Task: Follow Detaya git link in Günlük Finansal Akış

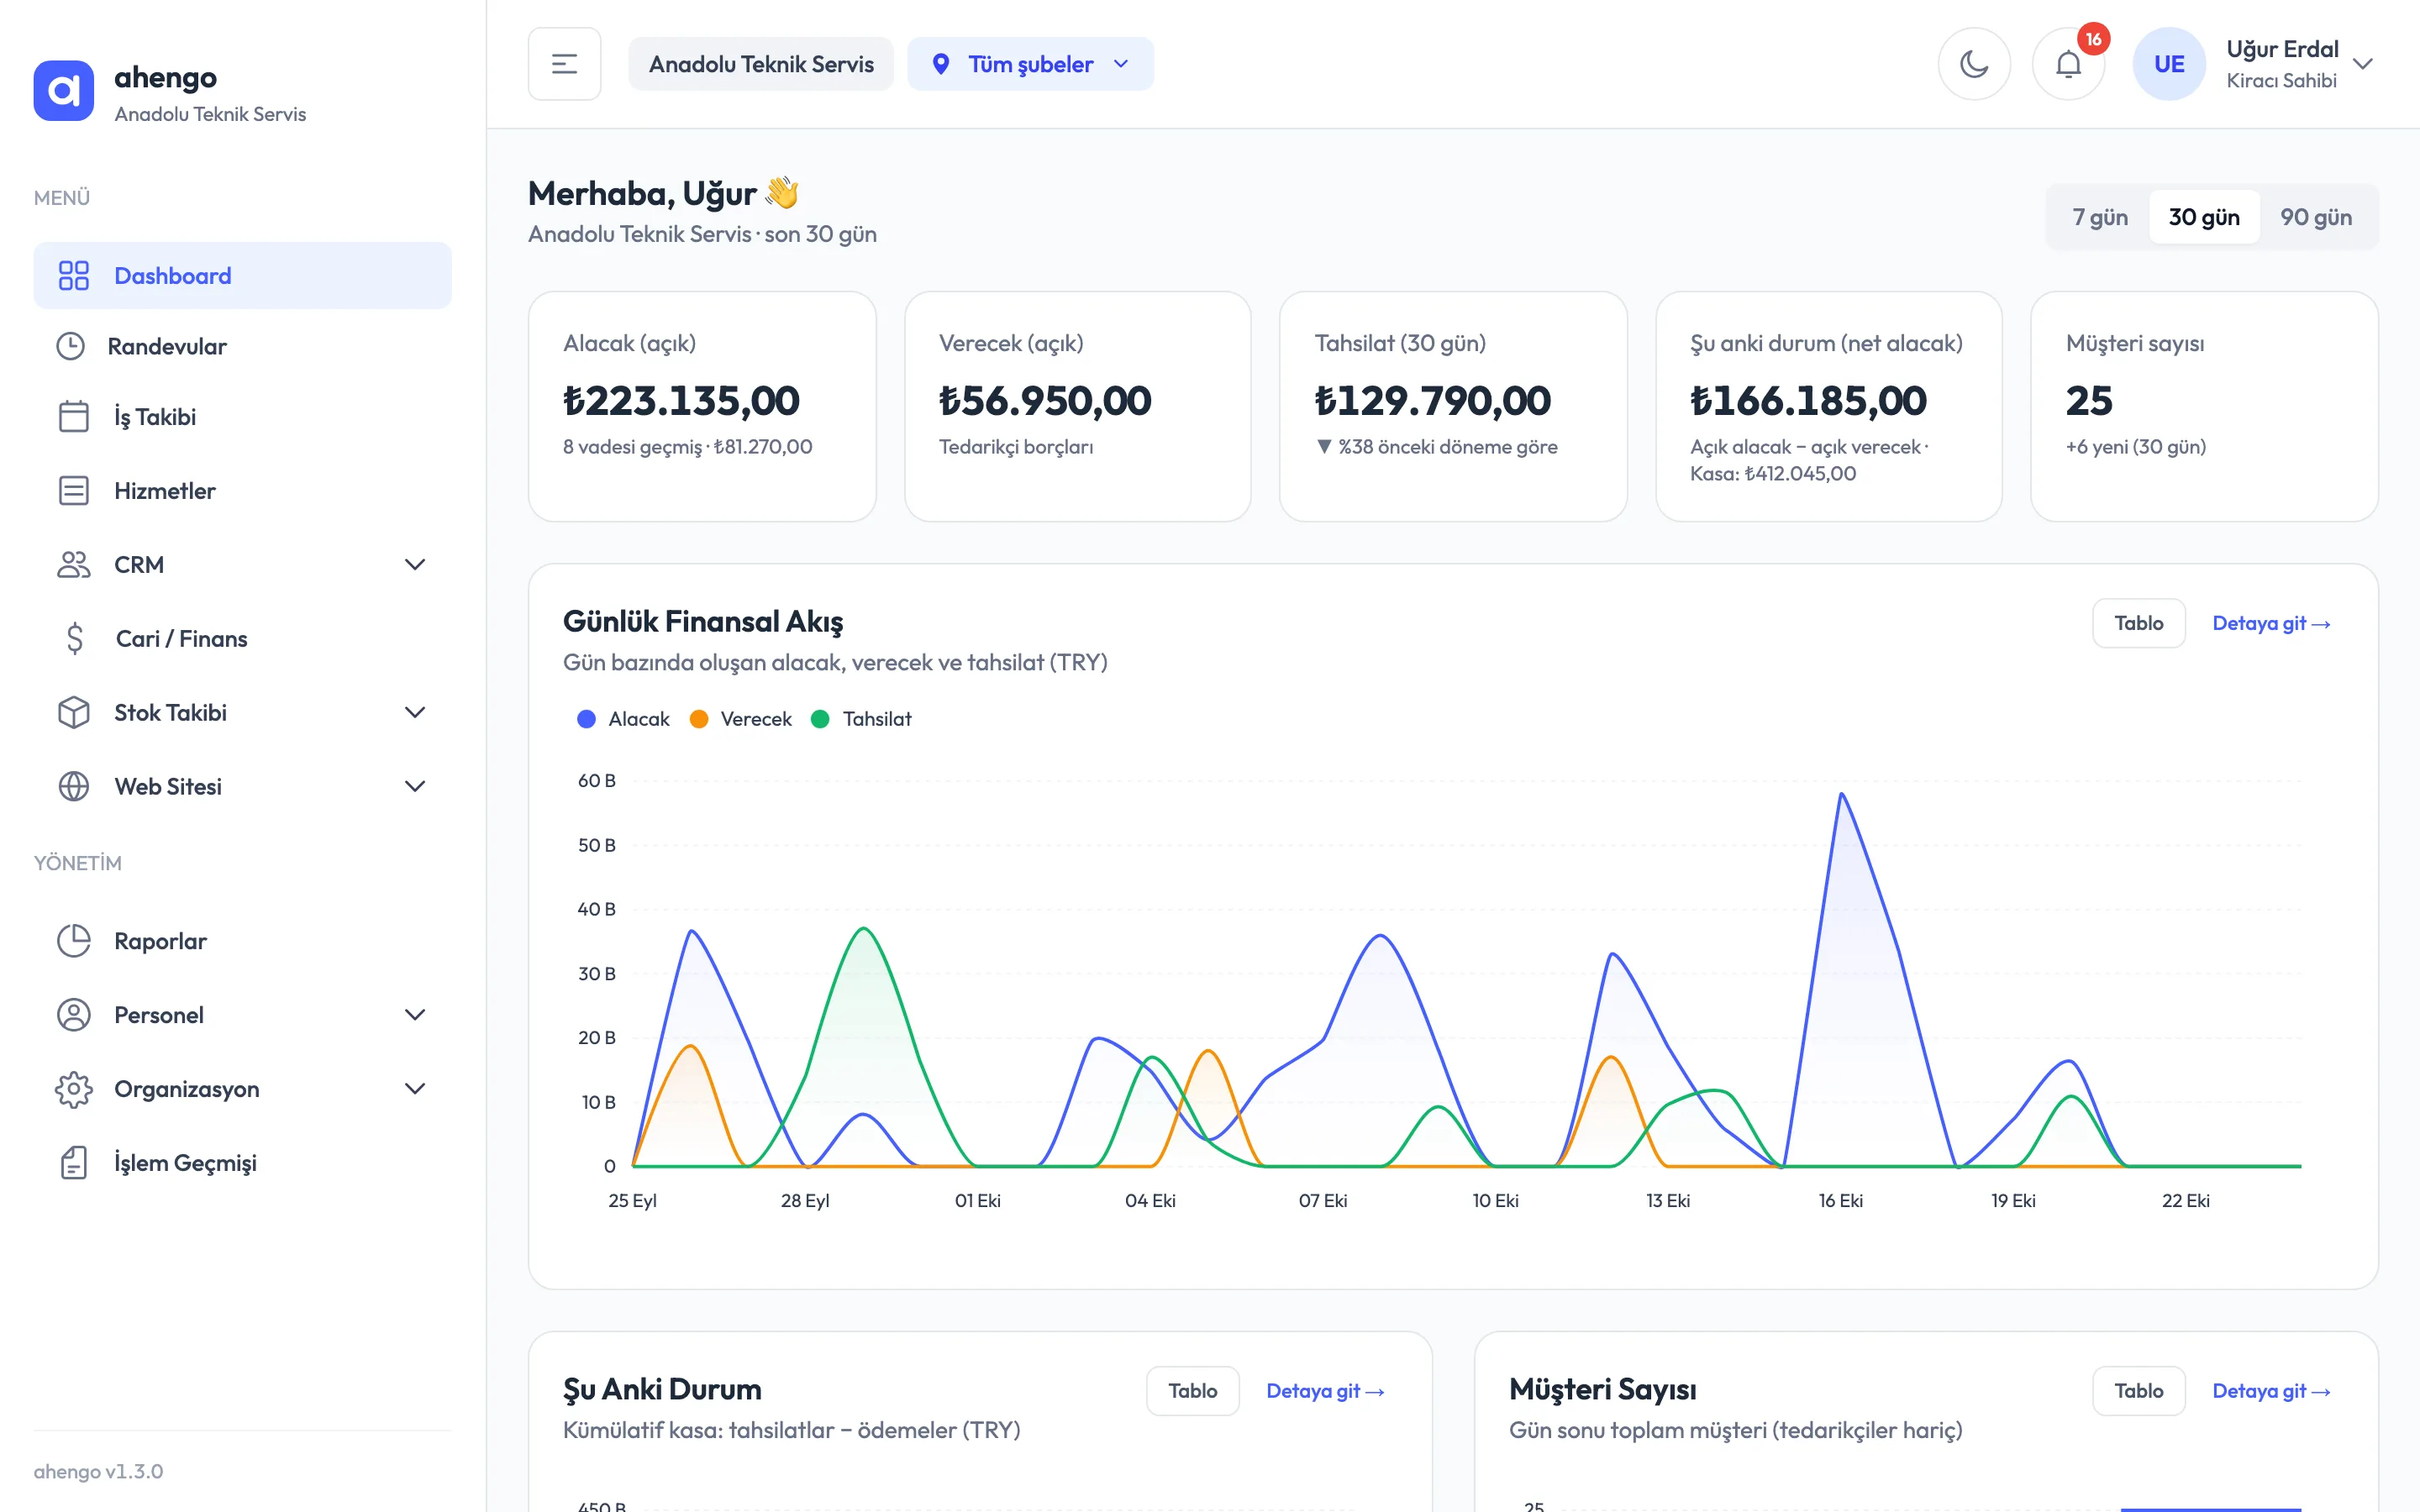Action: coord(2271,623)
